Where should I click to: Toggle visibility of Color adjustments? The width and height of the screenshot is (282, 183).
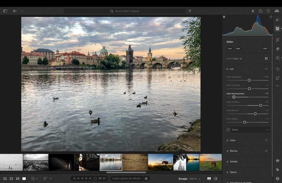[x=266, y=140]
